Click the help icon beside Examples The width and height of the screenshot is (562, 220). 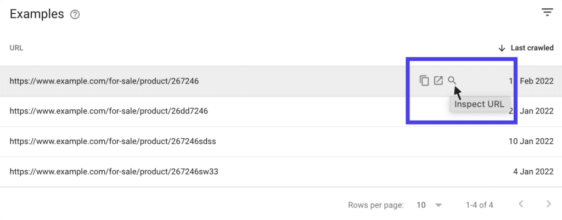pyautogui.click(x=76, y=15)
